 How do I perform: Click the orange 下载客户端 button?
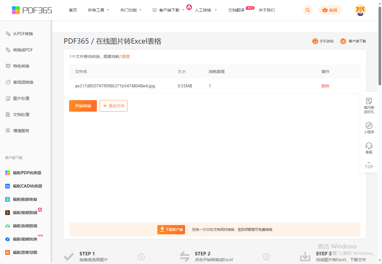tap(171, 230)
